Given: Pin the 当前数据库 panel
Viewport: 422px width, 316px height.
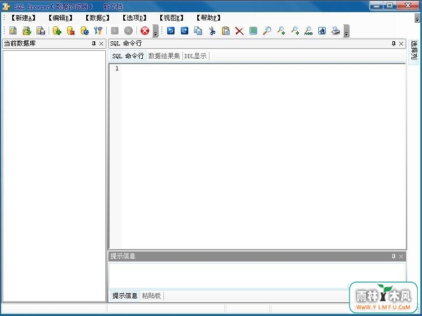Looking at the screenshot, I should 94,43.
